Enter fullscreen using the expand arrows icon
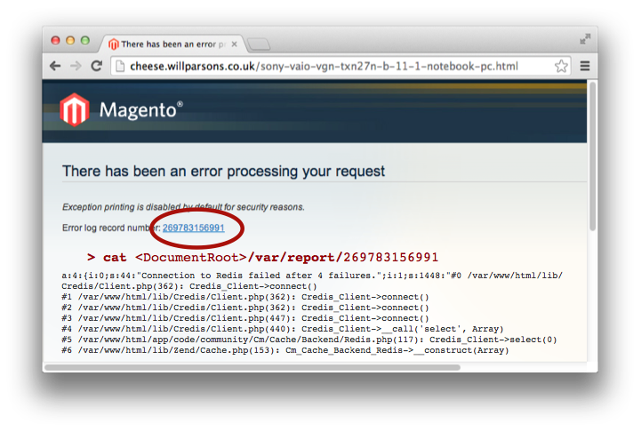Viewport: 641px width, 432px height. (x=585, y=39)
